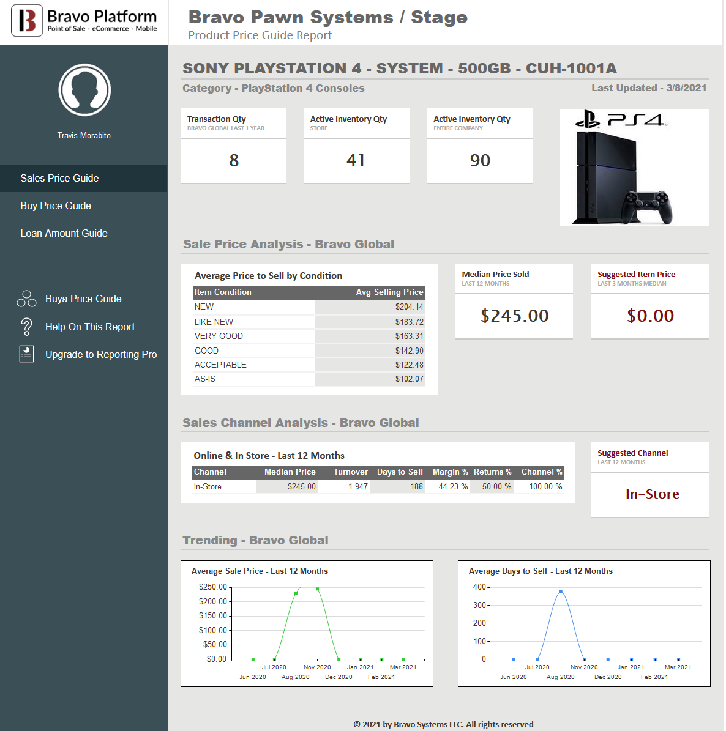Click the Average Sale Price chart title

pyautogui.click(x=260, y=571)
